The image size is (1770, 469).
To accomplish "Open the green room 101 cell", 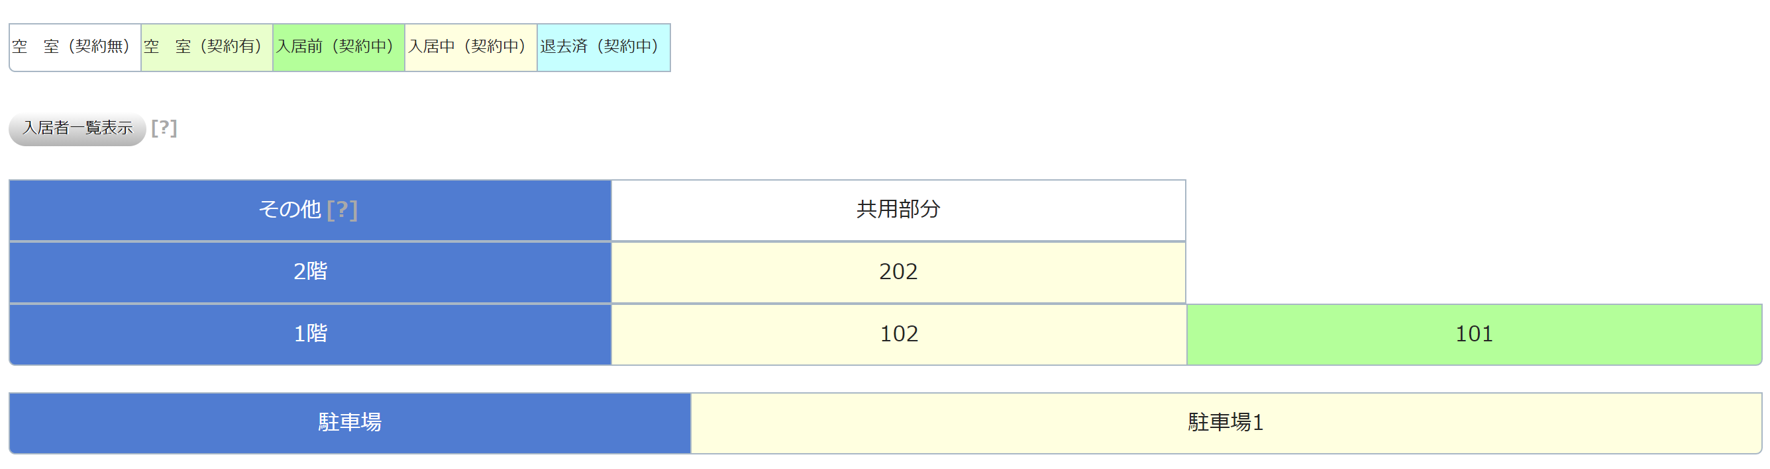I will pos(1473,335).
